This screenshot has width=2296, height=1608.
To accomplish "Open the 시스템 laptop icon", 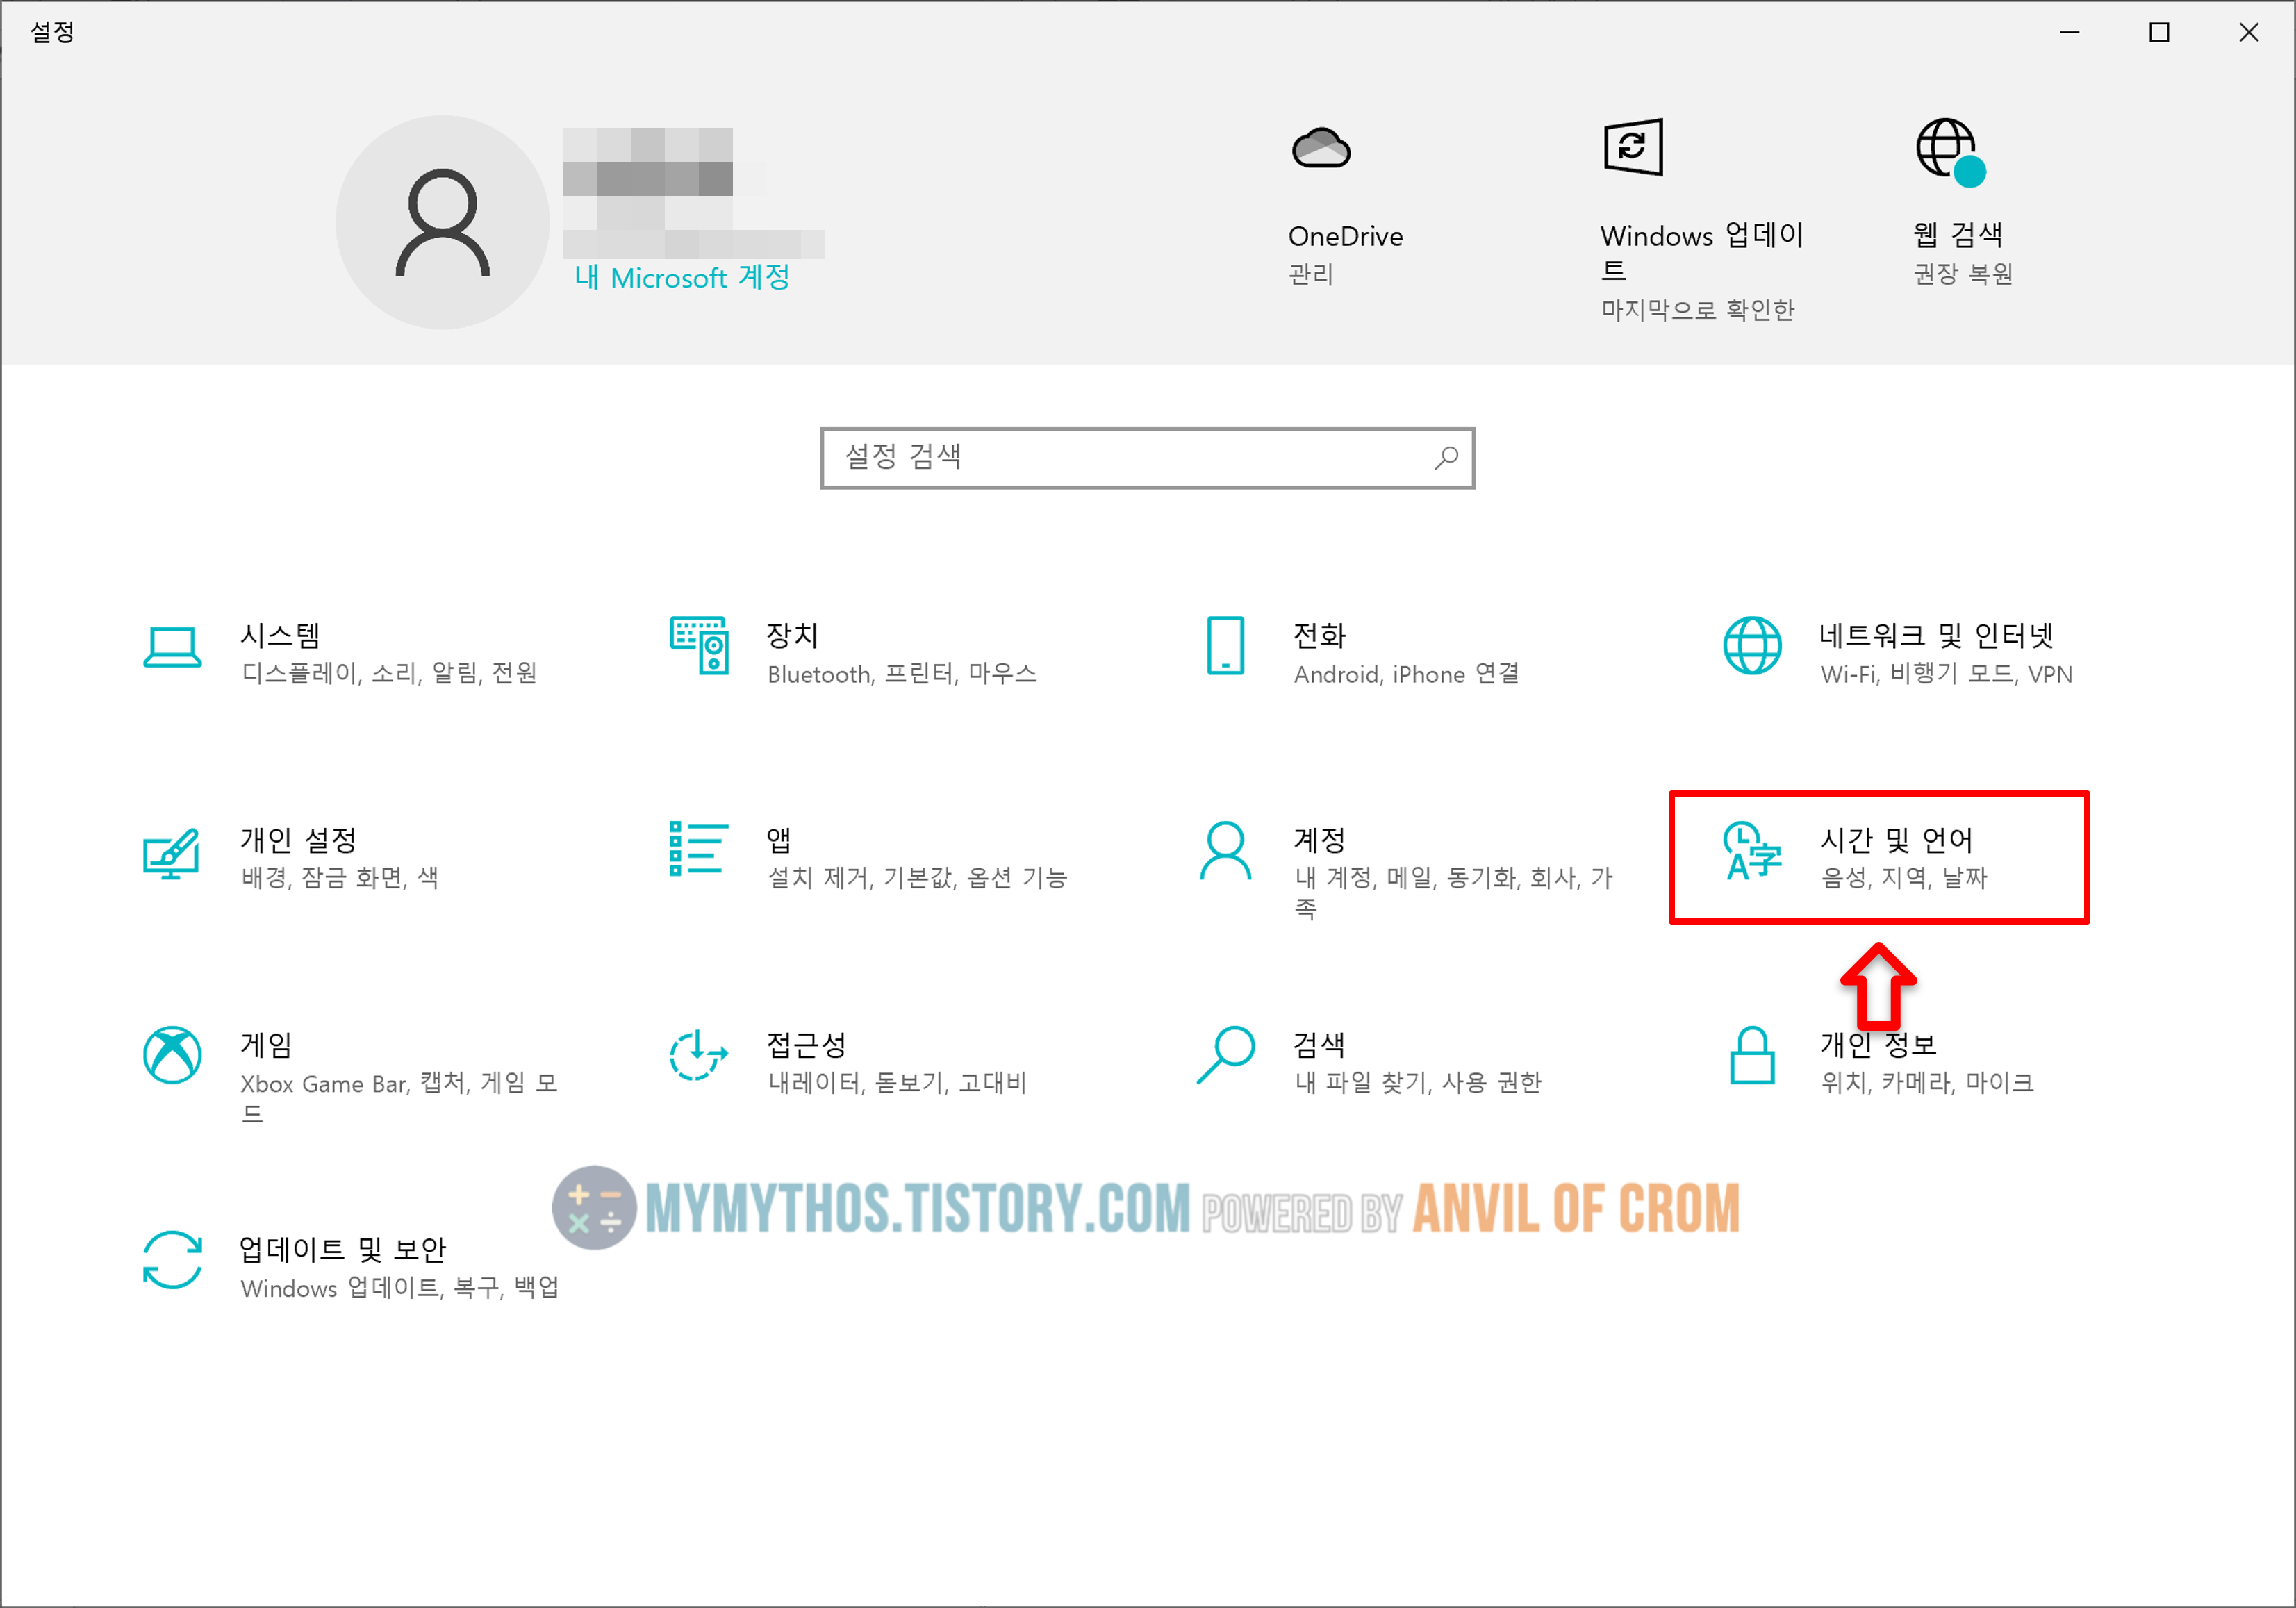I will click(172, 648).
